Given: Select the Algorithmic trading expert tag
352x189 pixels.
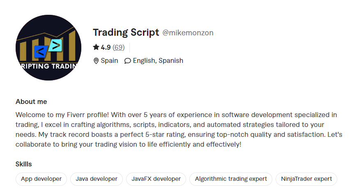Looking at the screenshot, I should click(x=231, y=179).
